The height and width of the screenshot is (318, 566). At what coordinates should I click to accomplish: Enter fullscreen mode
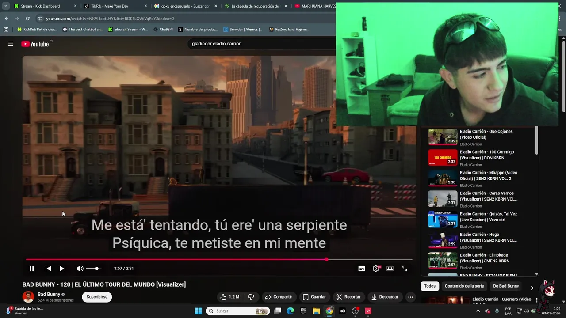click(x=404, y=269)
